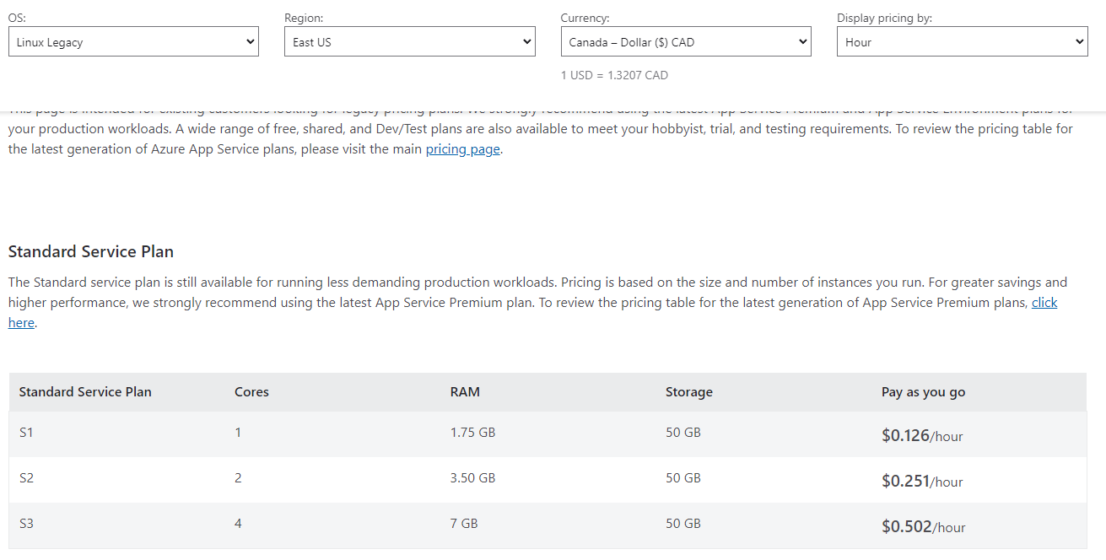Select the Pay as you go column header
Image resolution: width=1106 pixels, height=560 pixels.
923,391
